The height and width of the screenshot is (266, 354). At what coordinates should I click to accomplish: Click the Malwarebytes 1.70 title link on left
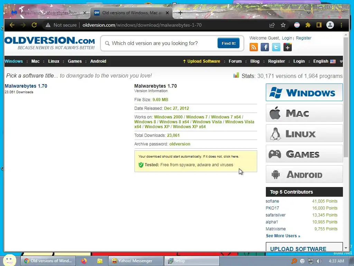pos(26,86)
